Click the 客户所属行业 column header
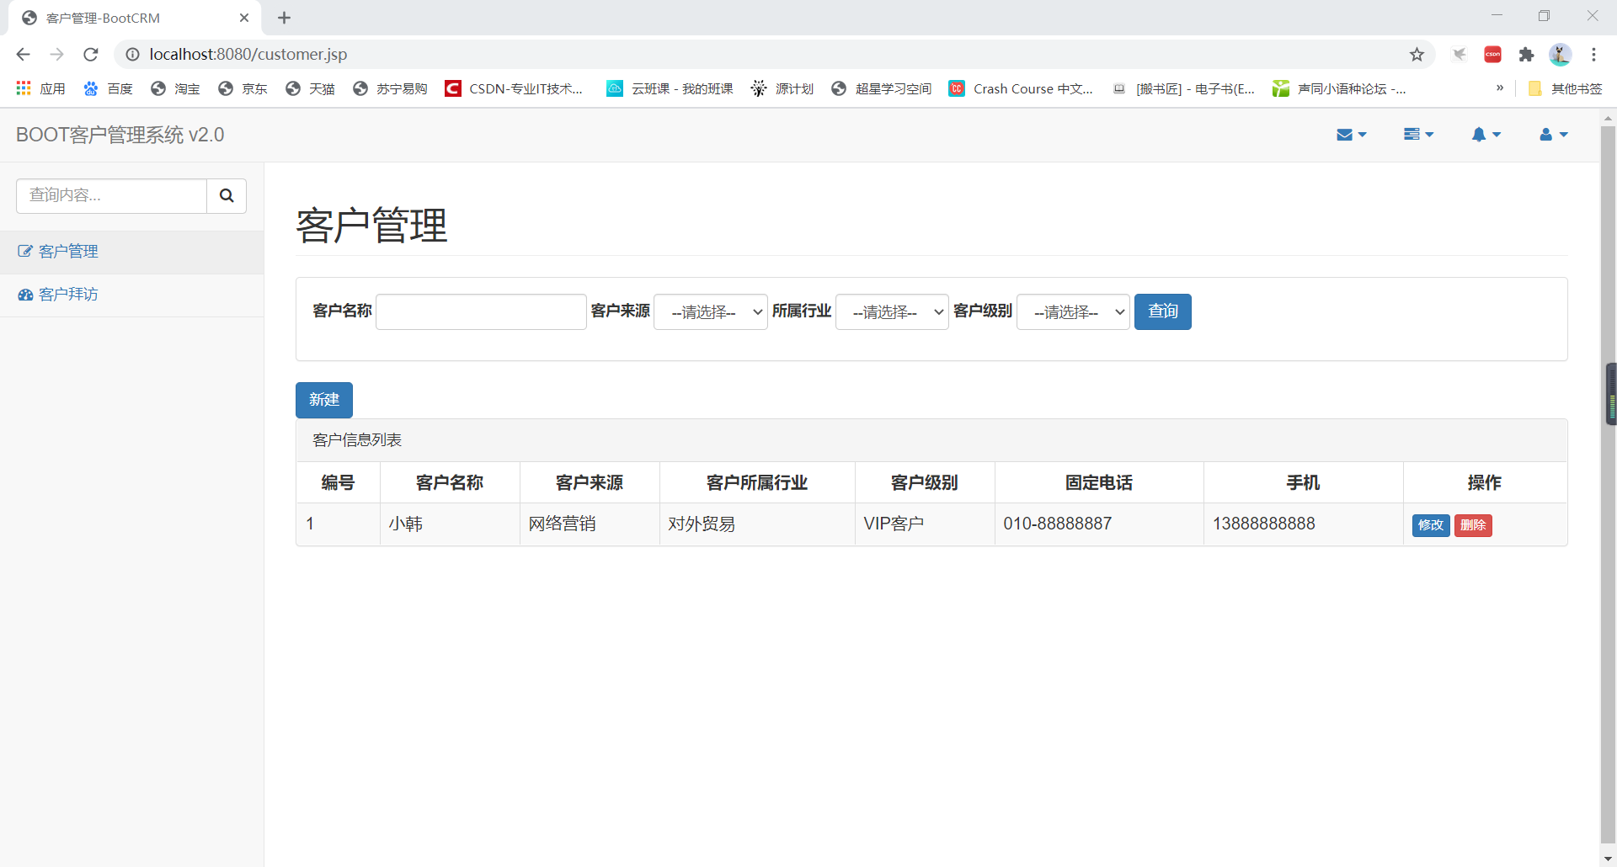 tap(756, 483)
